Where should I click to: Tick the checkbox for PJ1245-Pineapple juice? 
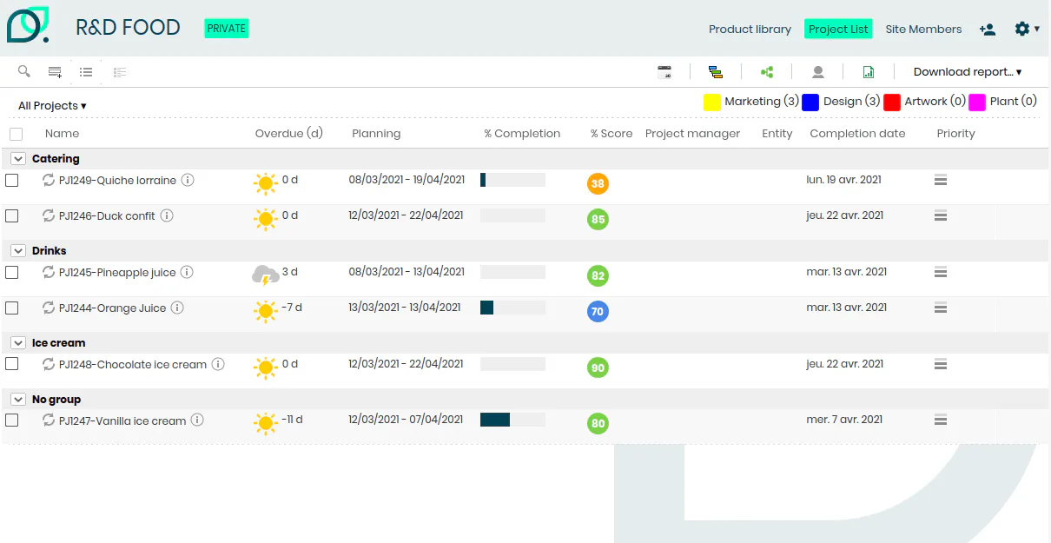pyautogui.click(x=12, y=272)
